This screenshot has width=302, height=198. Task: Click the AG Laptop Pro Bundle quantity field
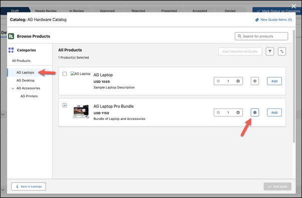click(x=228, y=112)
